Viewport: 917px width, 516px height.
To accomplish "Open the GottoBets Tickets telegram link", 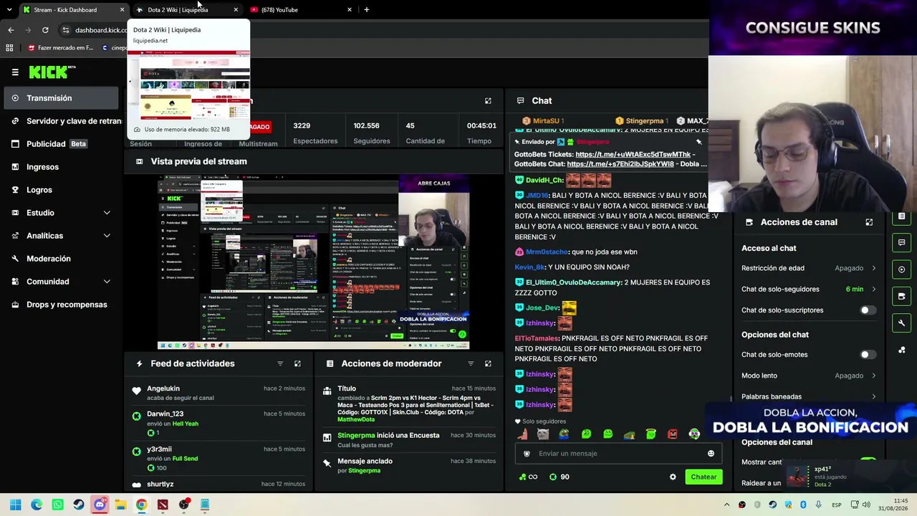I will coord(633,154).
